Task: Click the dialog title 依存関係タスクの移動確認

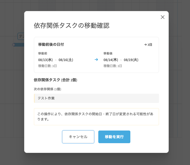Action: click(x=72, y=26)
